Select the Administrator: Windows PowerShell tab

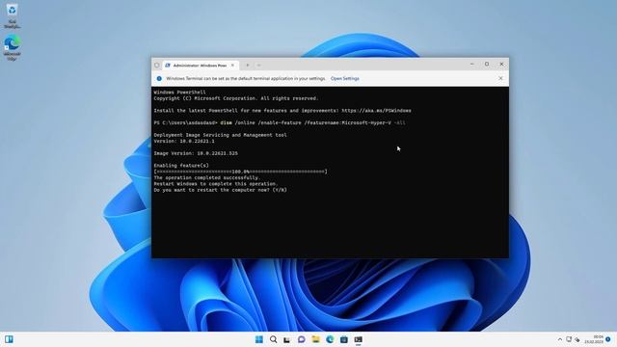click(x=201, y=66)
